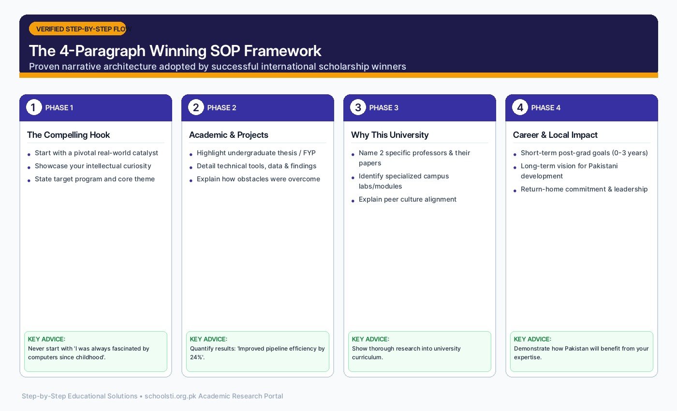Click the main title '4-Paragraph Winning SOP Framework'
677x411 pixels.
pos(175,51)
